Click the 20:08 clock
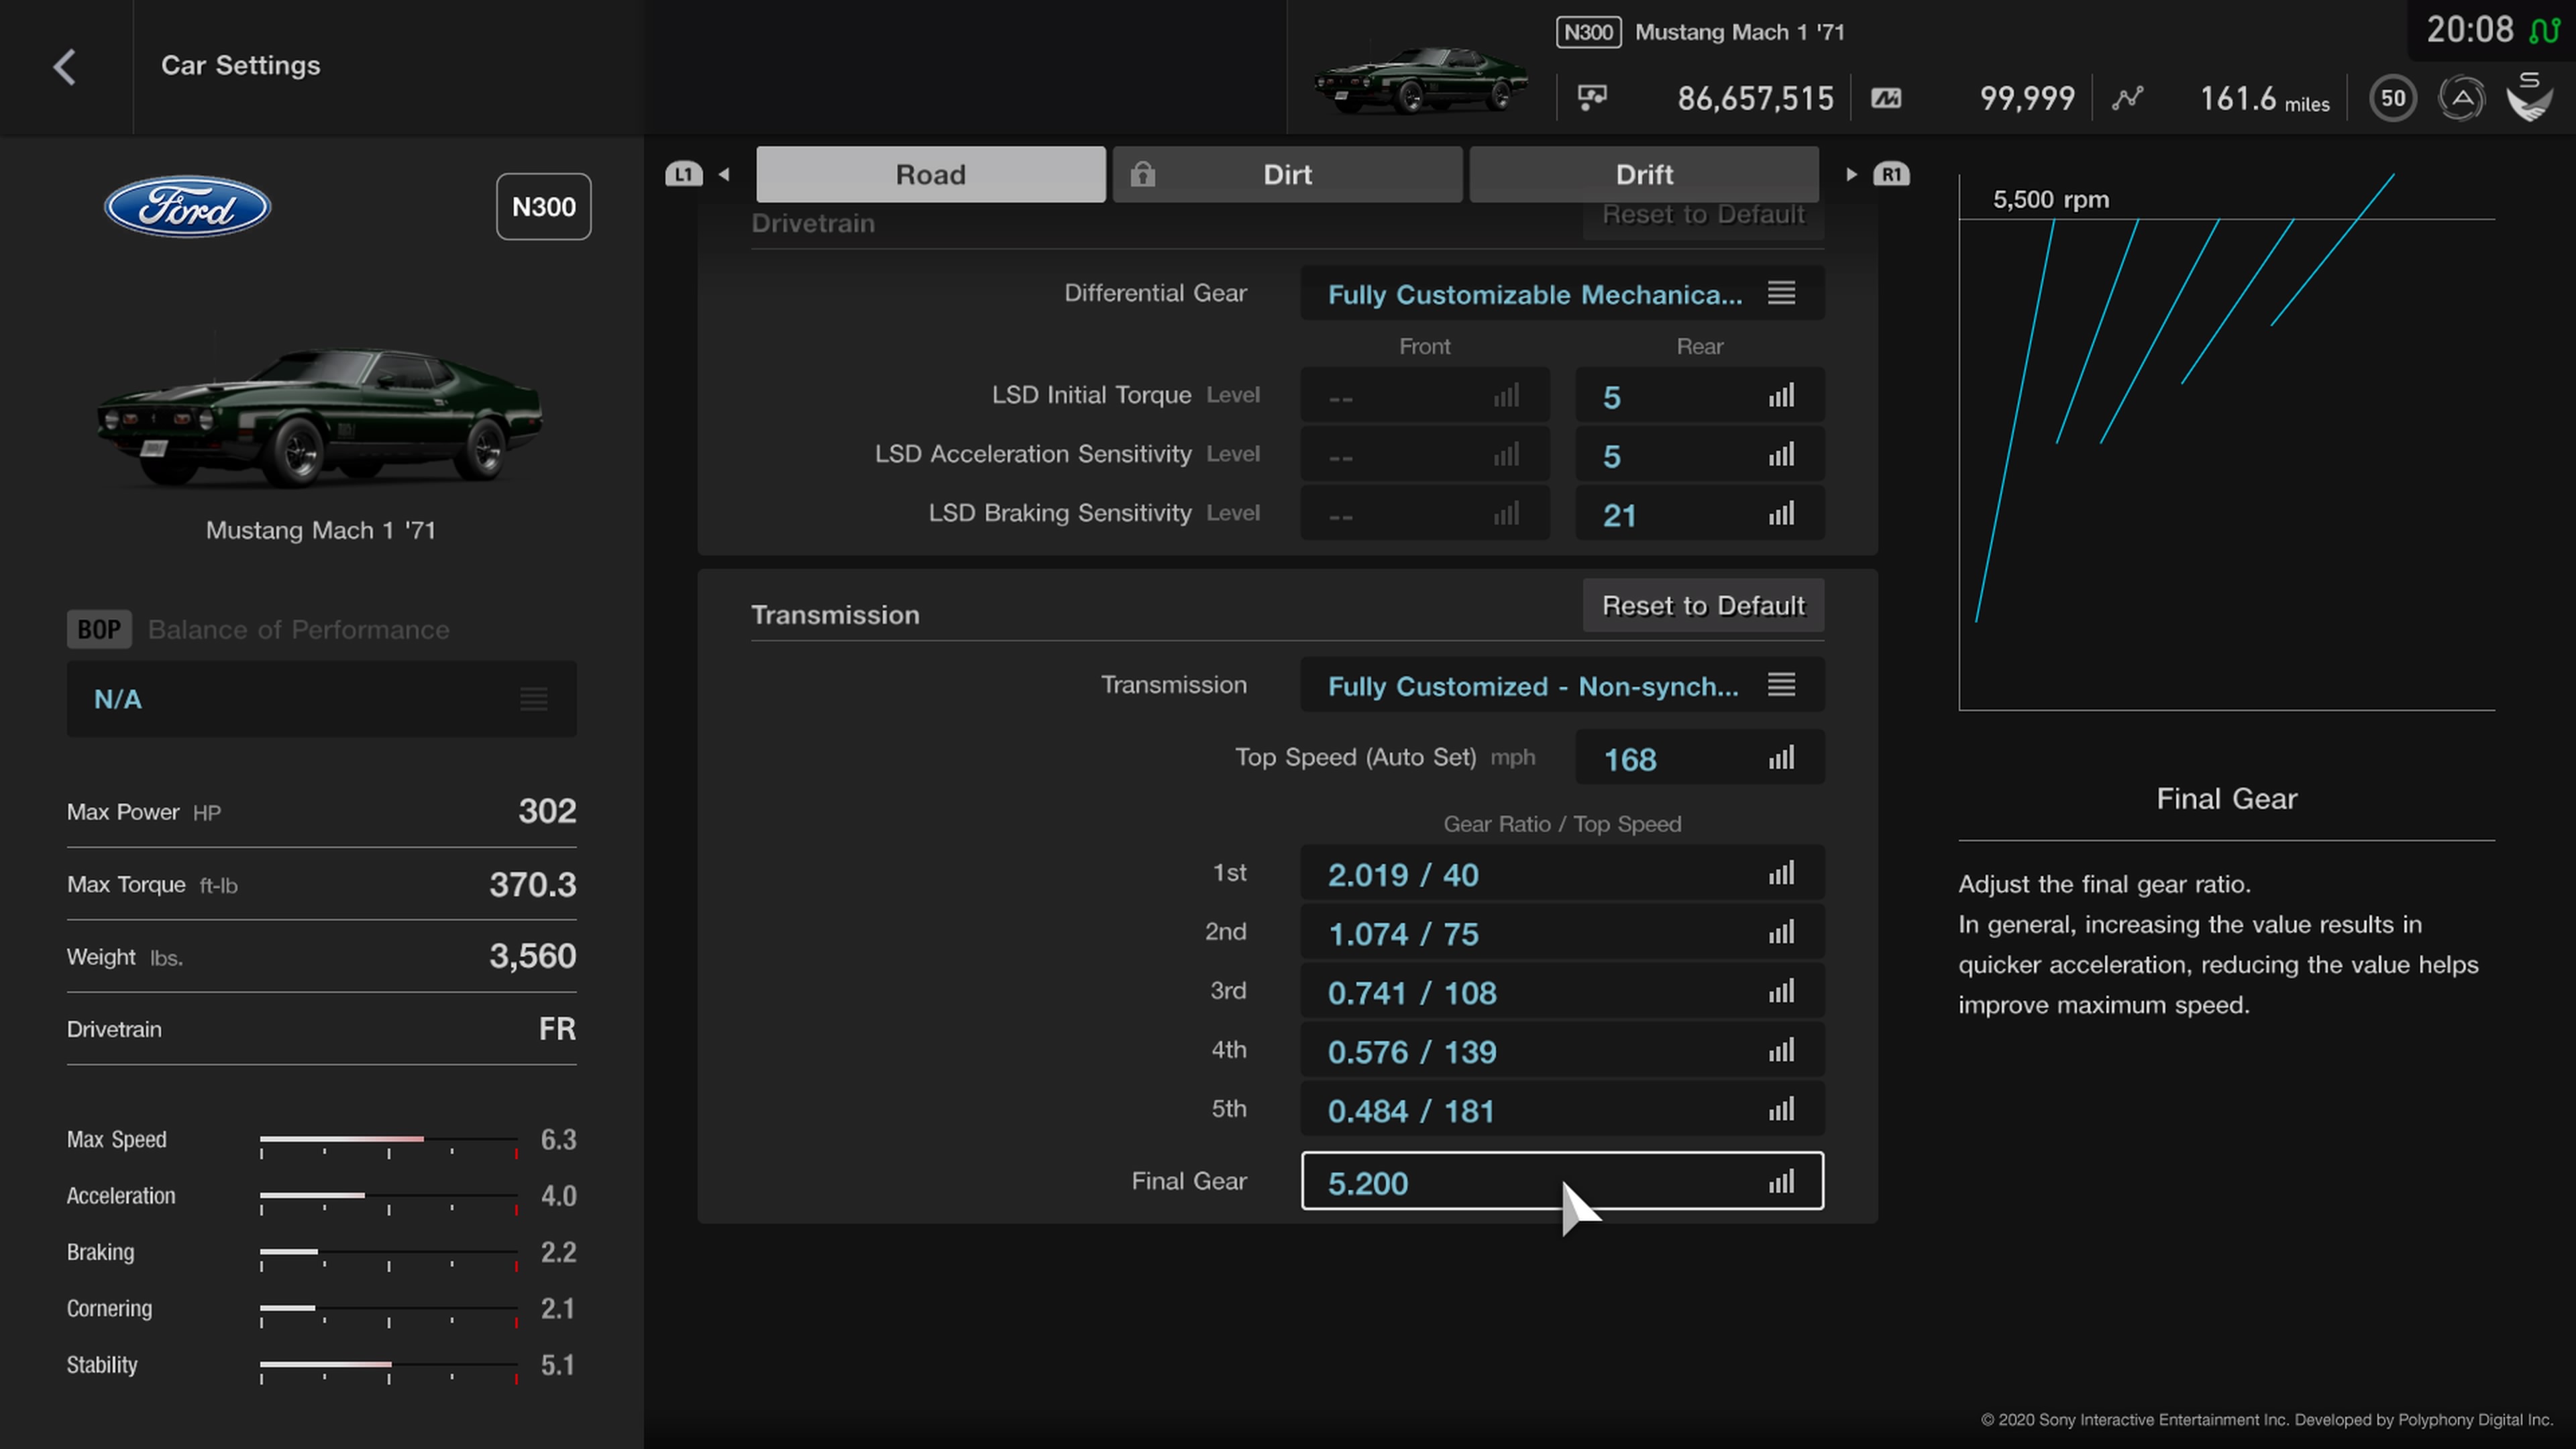The height and width of the screenshot is (1449, 2576). [x=2470, y=30]
